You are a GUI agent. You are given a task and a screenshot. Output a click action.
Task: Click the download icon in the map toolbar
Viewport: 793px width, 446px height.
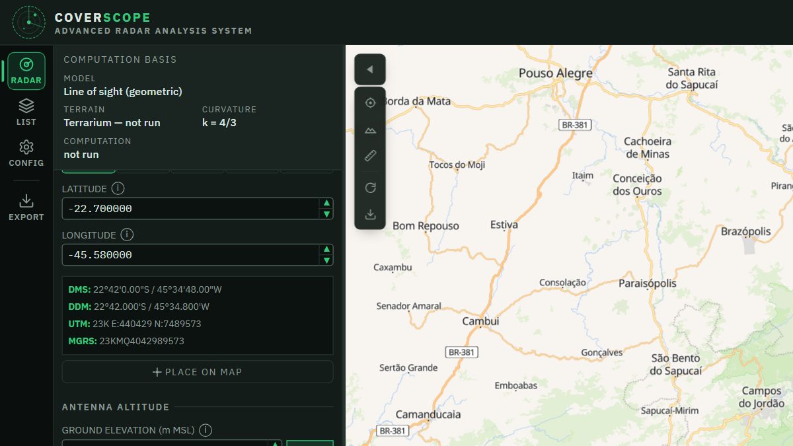(x=370, y=215)
